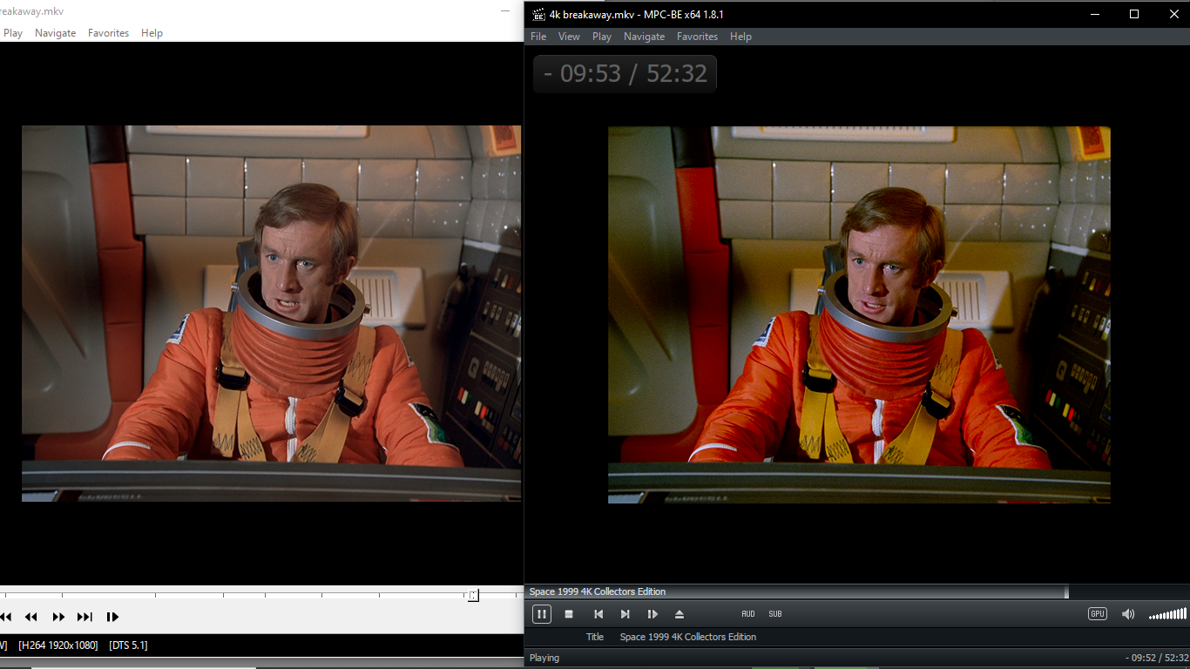Minimize the left player window

pos(504,11)
